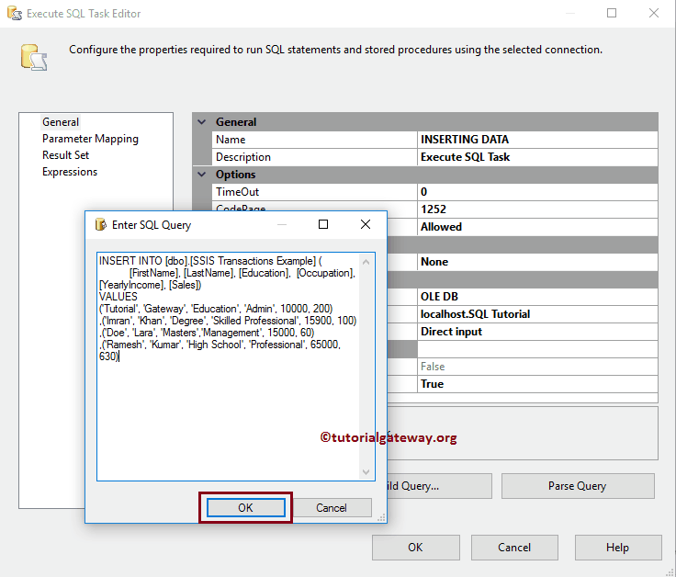Select the connection type OLE DB
Screen dimensions: 676x577
coord(537,297)
